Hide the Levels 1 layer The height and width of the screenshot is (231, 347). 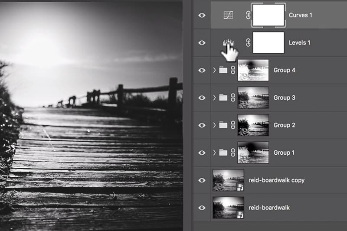[202, 42]
